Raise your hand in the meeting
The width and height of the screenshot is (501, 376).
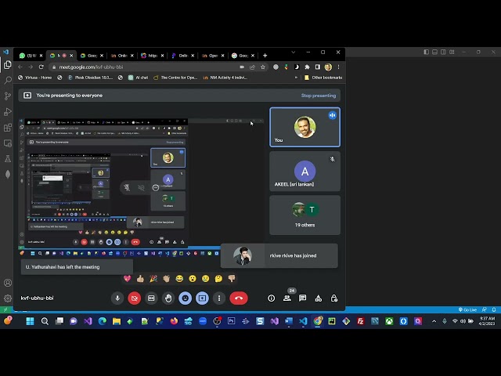(x=168, y=298)
